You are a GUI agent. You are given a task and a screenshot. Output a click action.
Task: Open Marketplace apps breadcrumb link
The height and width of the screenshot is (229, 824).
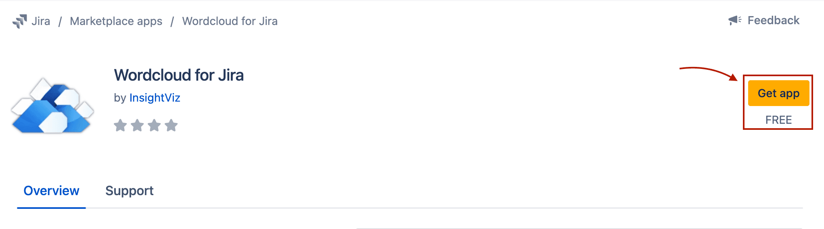coord(116,21)
